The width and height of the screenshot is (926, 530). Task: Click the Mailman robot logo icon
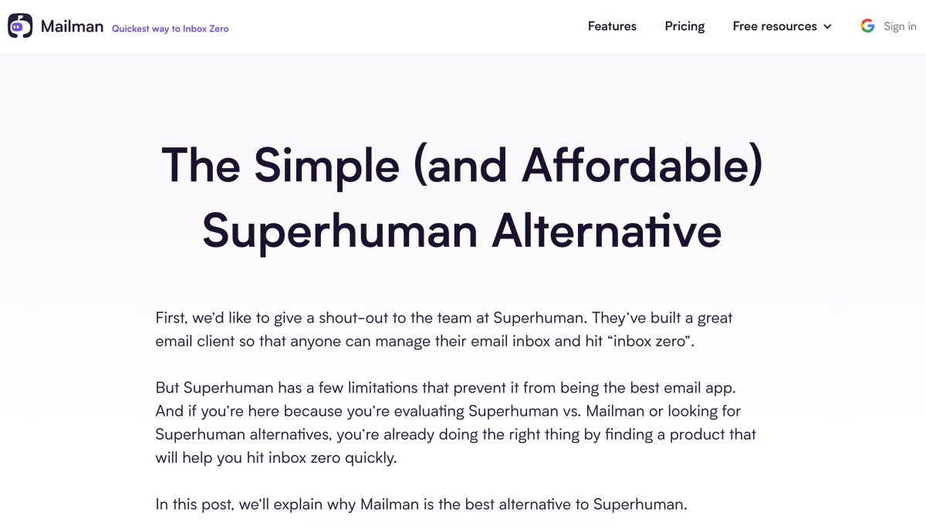pyautogui.click(x=20, y=26)
